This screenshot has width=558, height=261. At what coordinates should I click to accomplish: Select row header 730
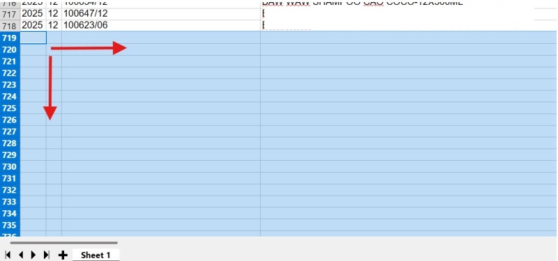[x=10, y=166]
